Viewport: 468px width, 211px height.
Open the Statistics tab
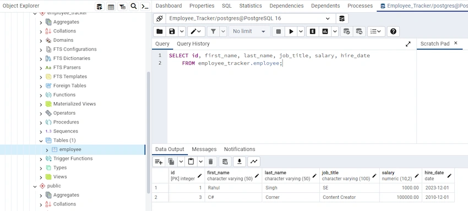click(x=251, y=6)
